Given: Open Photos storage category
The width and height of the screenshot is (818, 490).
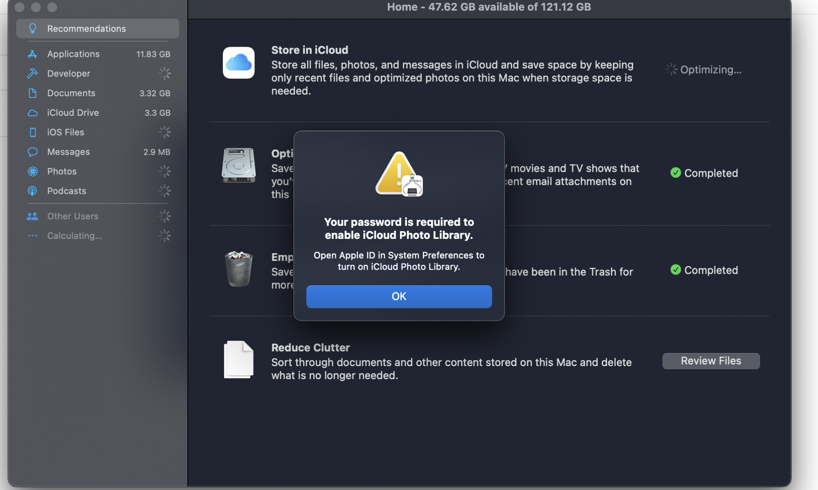Looking at the screenshot, I should tap(97, 171).
